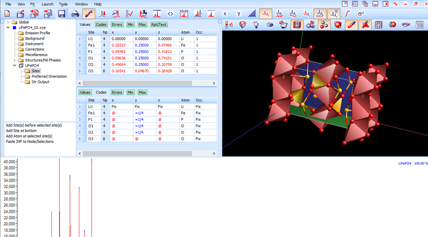Open the Launch menu

point(48,4)
